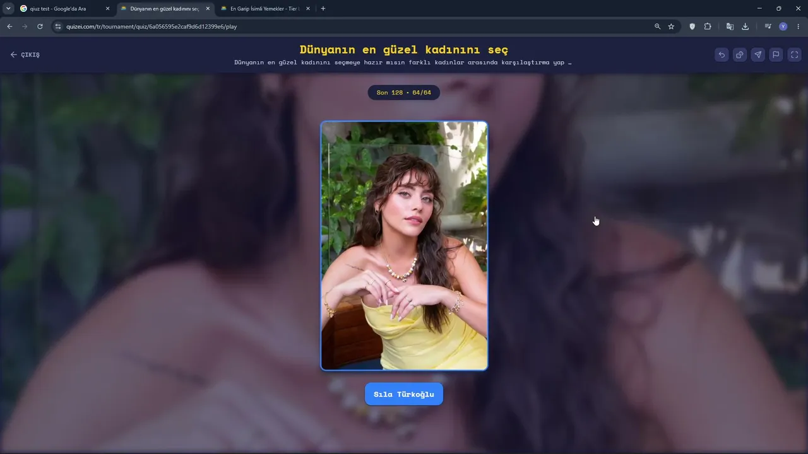Click the Google Translate icon

tap(730, 26)
